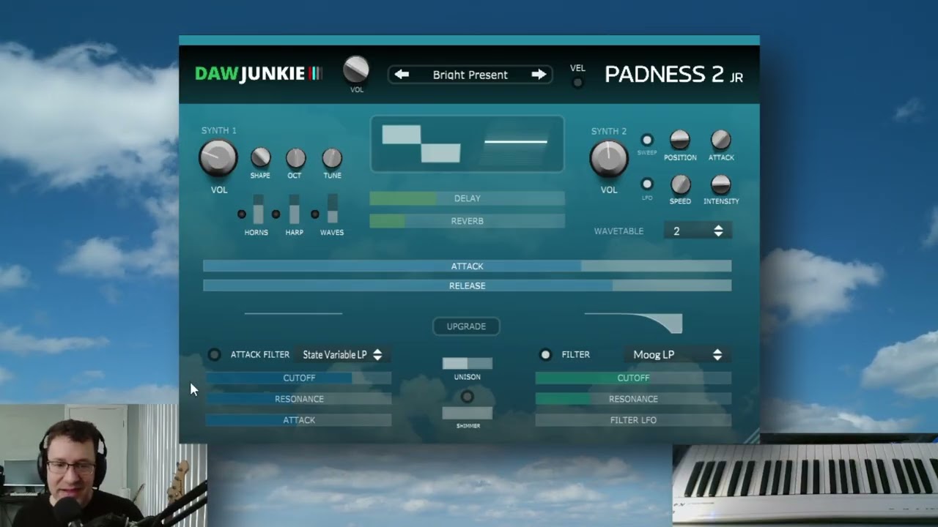
Task: Click the PADNESS 2 JR title
Action: tap(673, 74)
